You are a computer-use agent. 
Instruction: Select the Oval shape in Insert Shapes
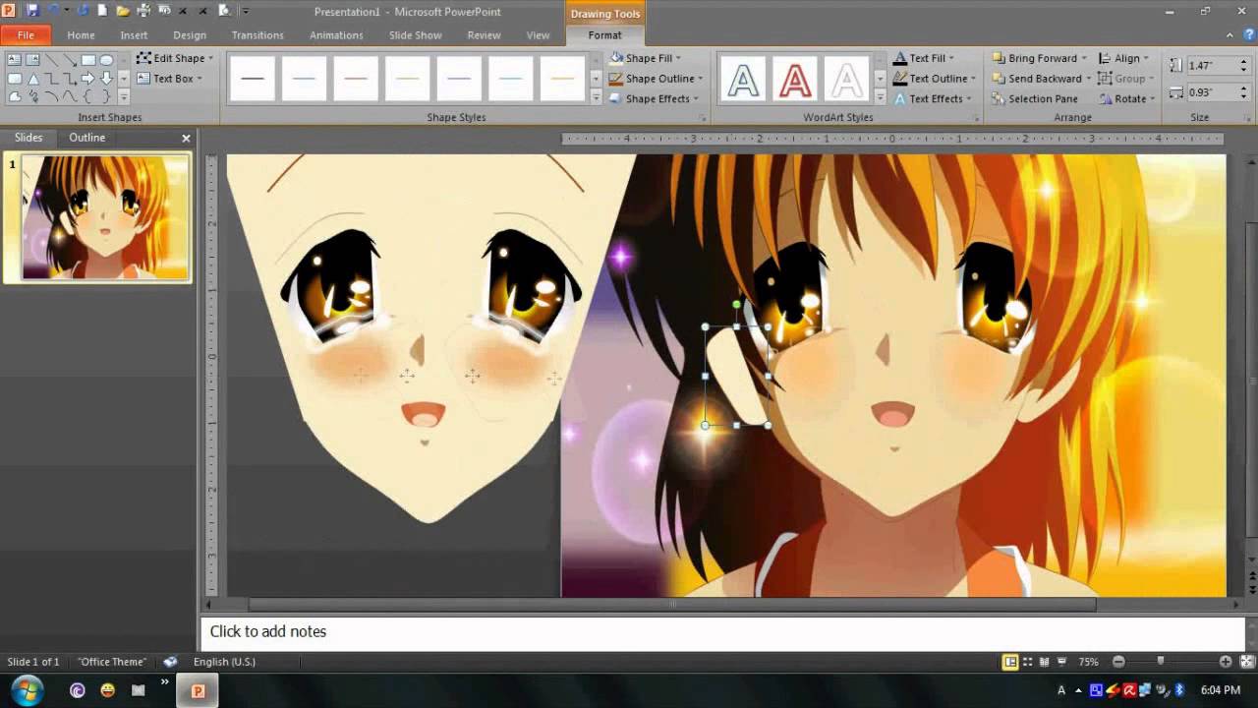[106, 60]
